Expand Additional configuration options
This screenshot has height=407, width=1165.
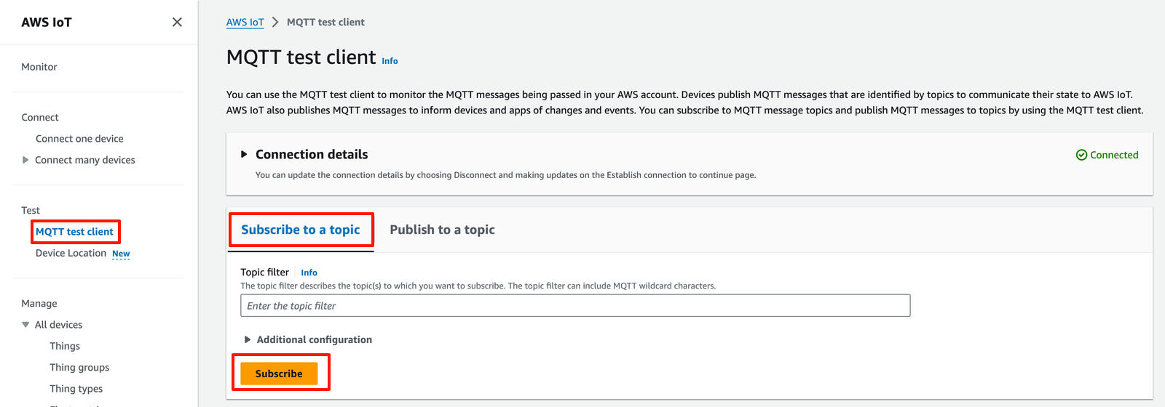tap(248, 340)
